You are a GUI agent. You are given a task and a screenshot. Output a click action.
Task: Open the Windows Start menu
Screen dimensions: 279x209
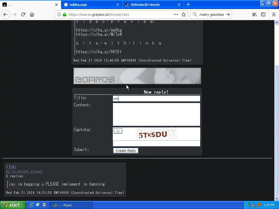pos(13,205)
